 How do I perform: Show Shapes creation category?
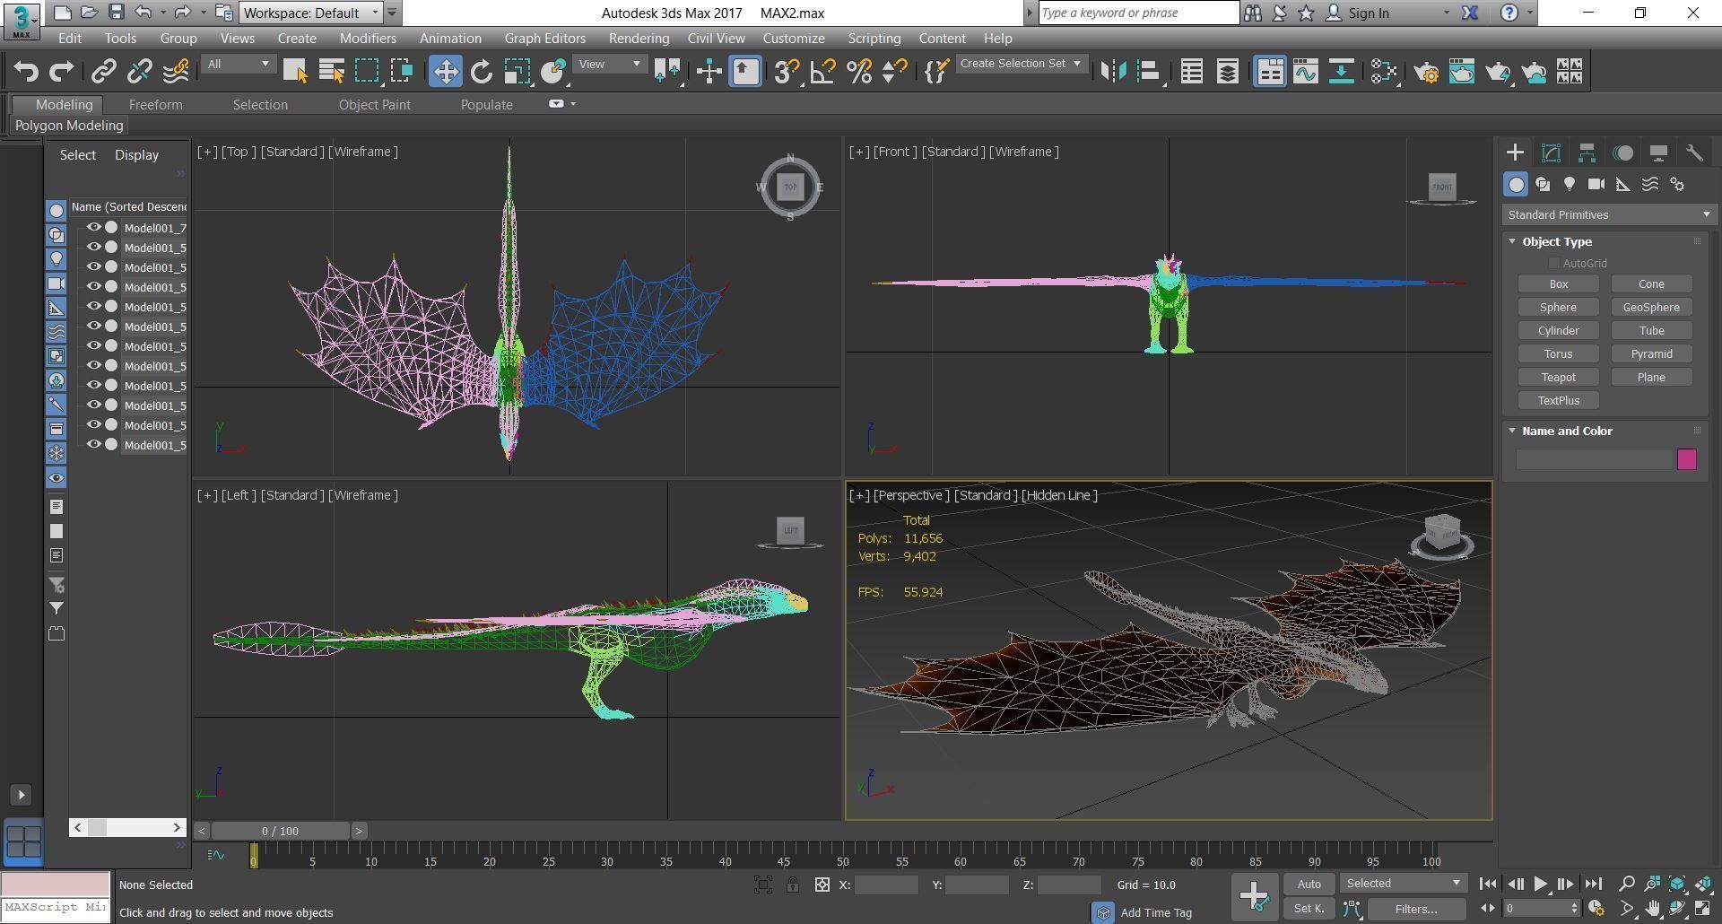click(1543, 184)
